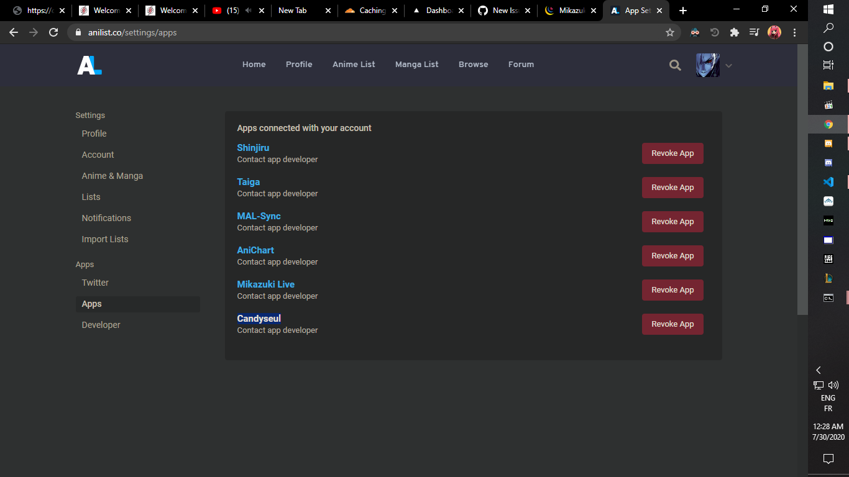Revoke the AniChart app
849x477 pixels.
(672, 256)
